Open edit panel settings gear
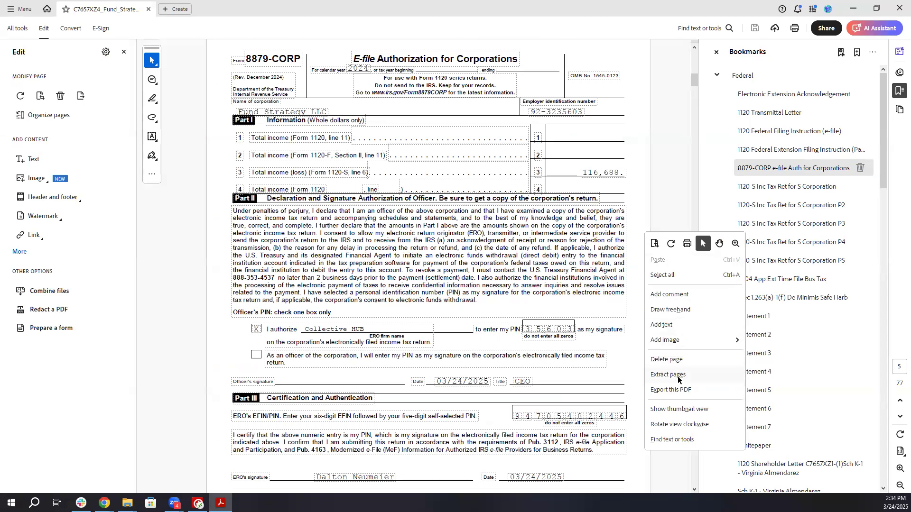This screenshot has width=911, height=512. (106, 52)
